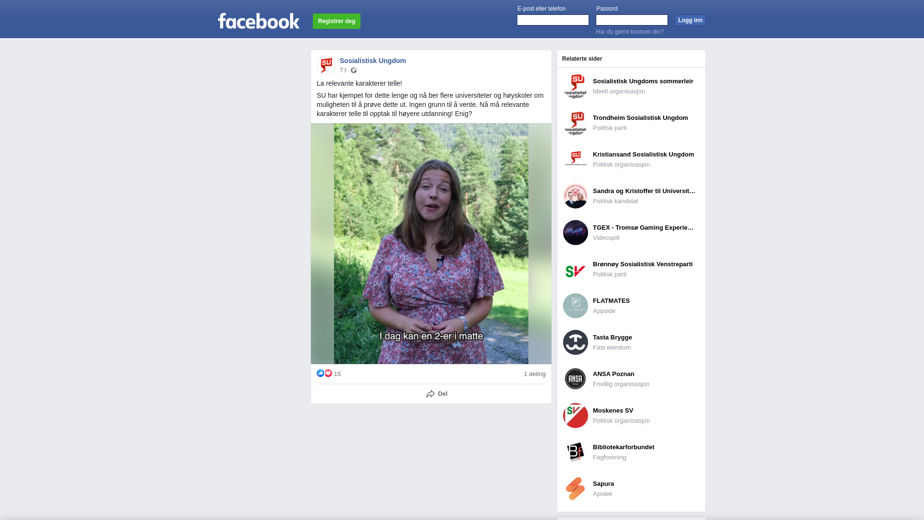924x520 pixels.
Task: Open the 1 deling shares link
Action: pos(535,374)
